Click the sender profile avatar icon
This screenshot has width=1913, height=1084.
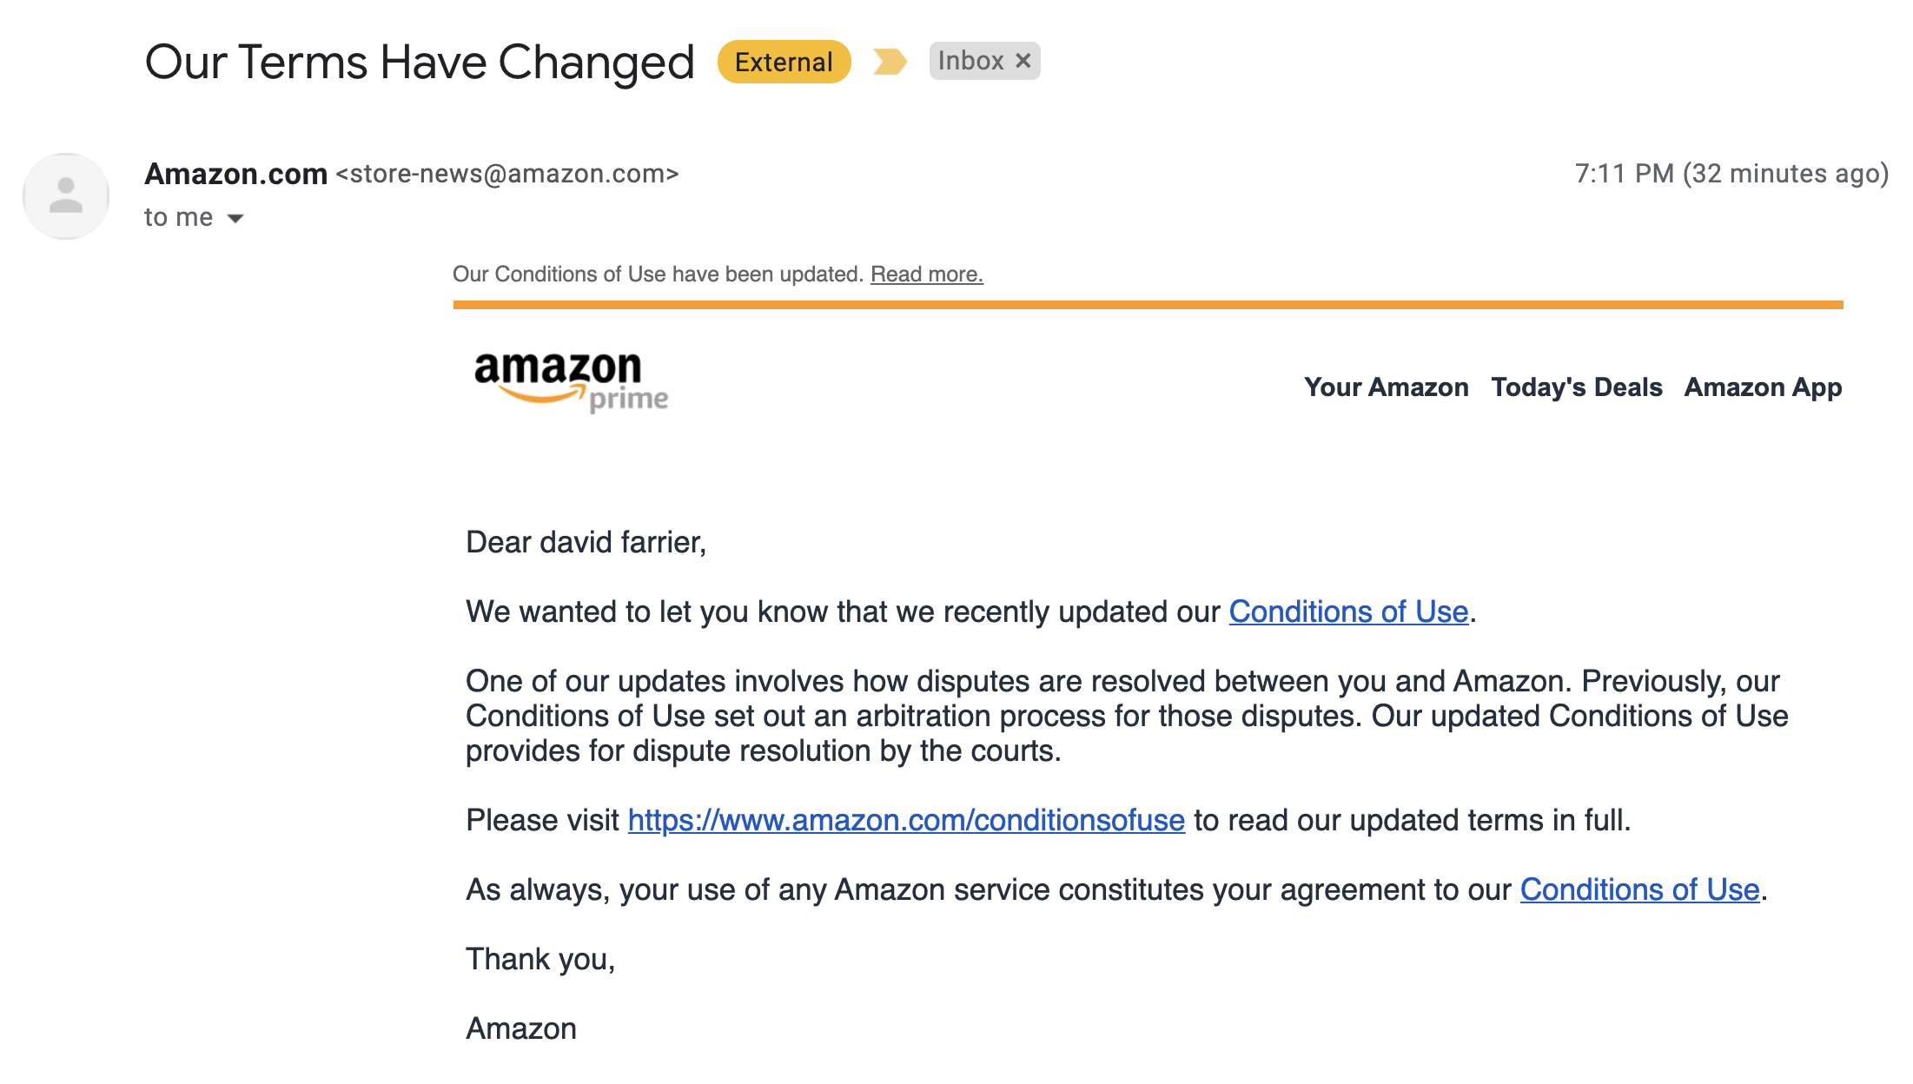tap(66, 196)
